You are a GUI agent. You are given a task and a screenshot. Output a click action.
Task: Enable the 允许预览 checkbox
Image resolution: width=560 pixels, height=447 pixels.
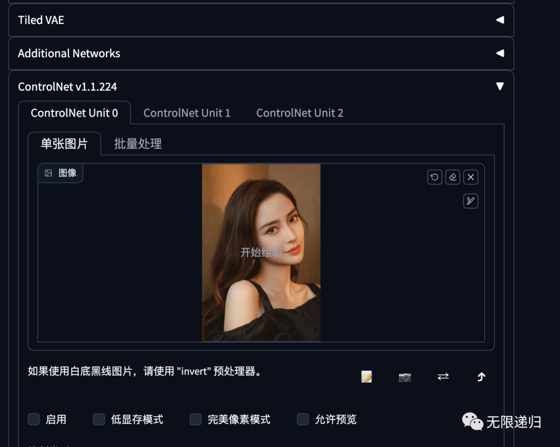pos(303,419)
